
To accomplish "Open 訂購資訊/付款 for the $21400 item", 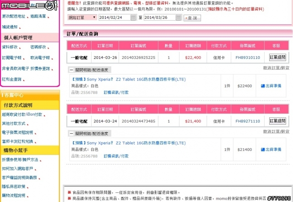I will 116,156.
